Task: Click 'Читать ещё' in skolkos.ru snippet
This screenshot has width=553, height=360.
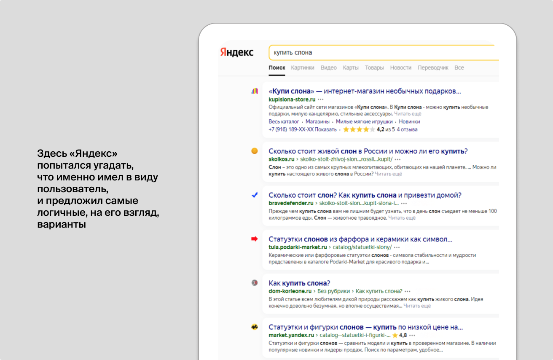Action: [x=389, y=174]
